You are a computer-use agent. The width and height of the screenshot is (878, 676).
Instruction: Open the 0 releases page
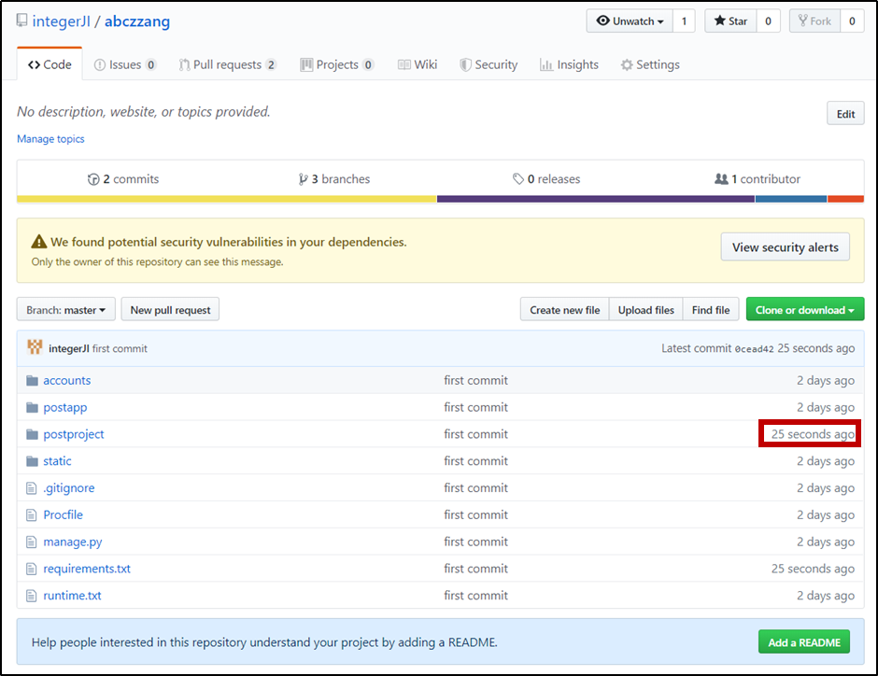coord(546,179)
